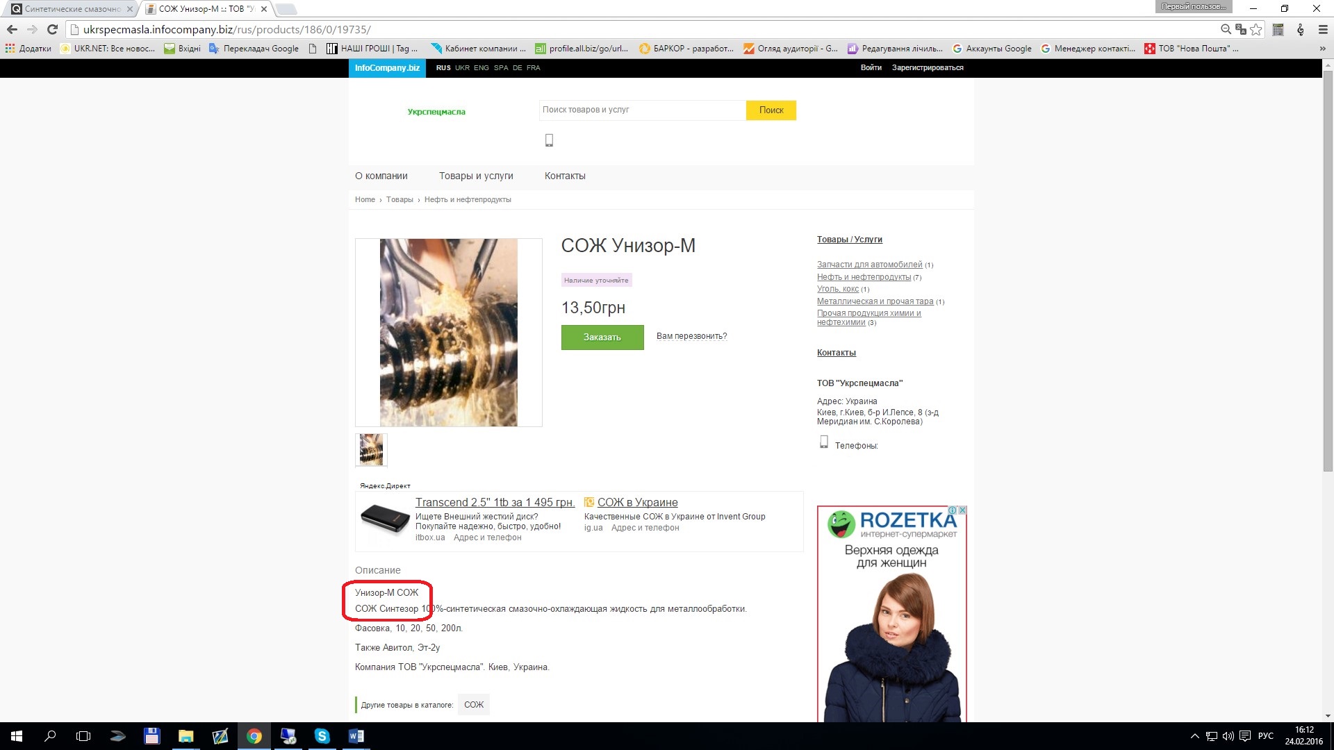Viewport: 1334px width, 750px height.
Task: Reload the page with the refresh icon
Action: click(x=52, y=29)
